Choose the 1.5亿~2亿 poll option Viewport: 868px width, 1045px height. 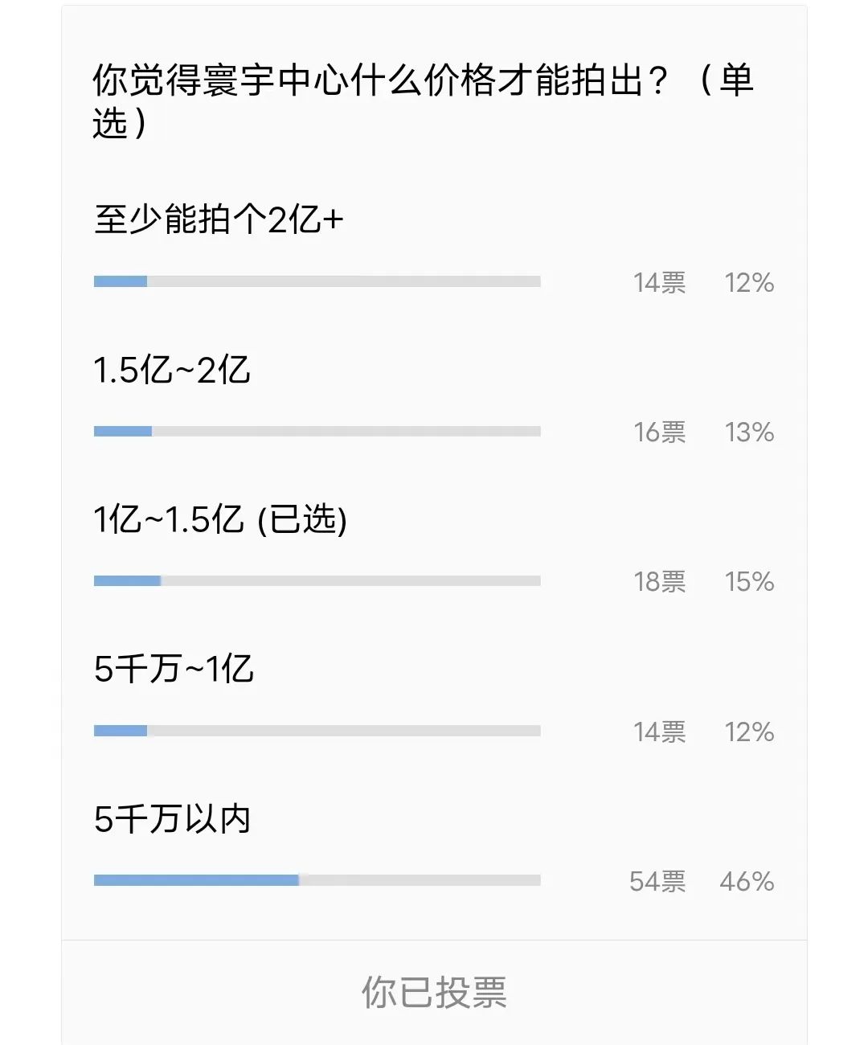(x=172, y=371)
